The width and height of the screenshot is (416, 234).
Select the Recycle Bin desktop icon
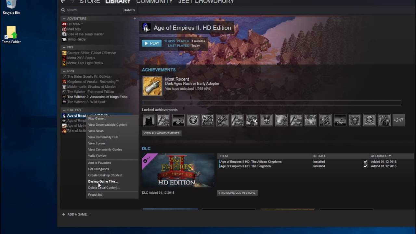11,7
